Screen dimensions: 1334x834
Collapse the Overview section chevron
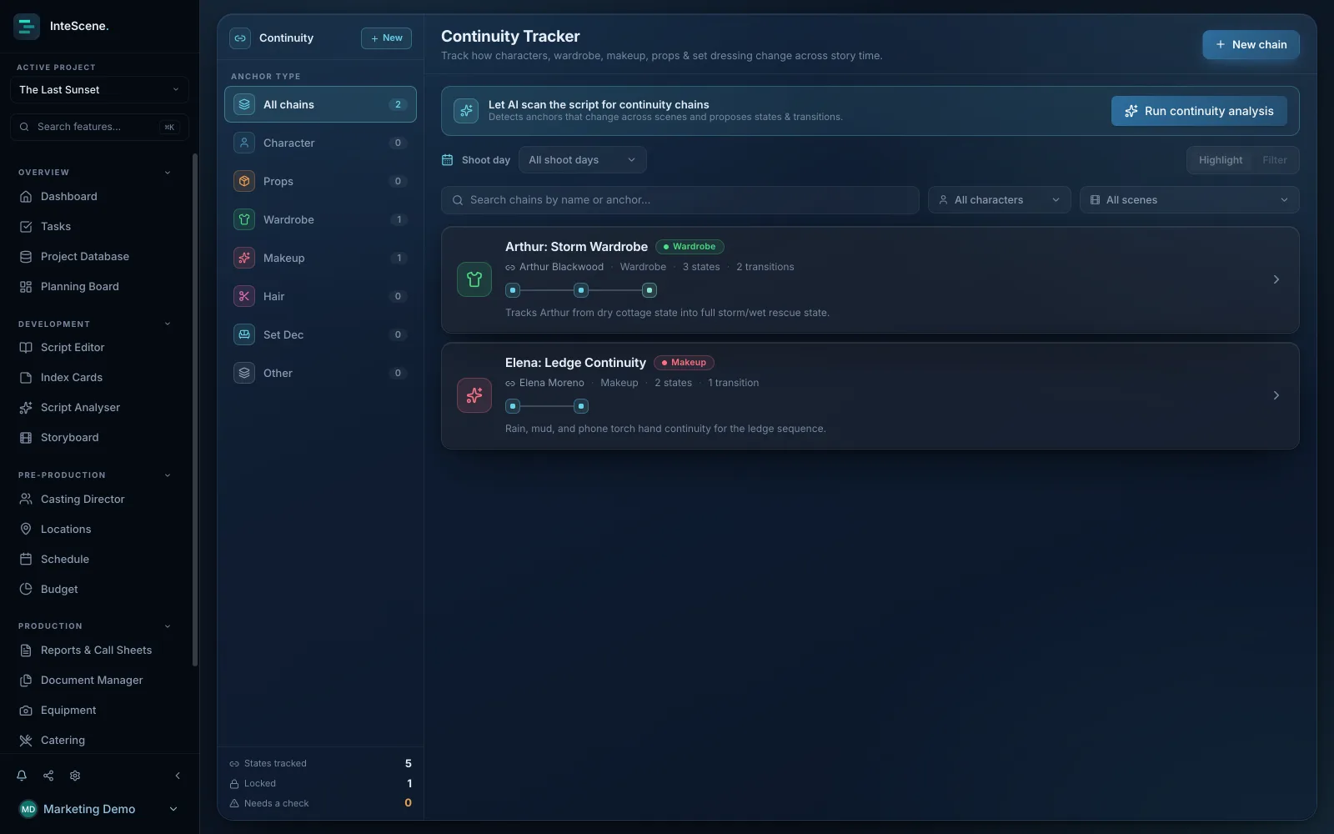coord(168,173)
